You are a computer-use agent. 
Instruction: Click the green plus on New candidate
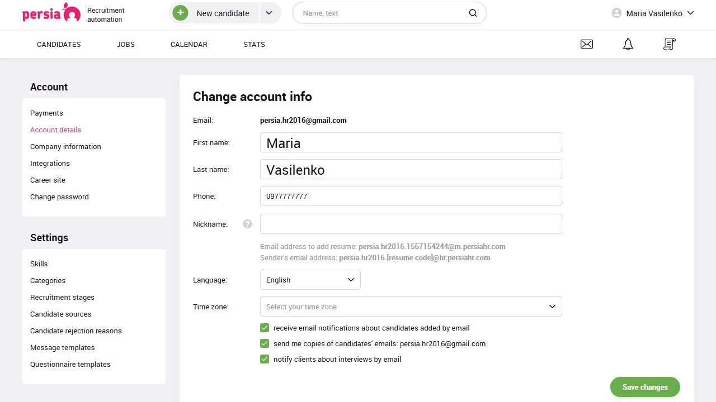[180, 12]
